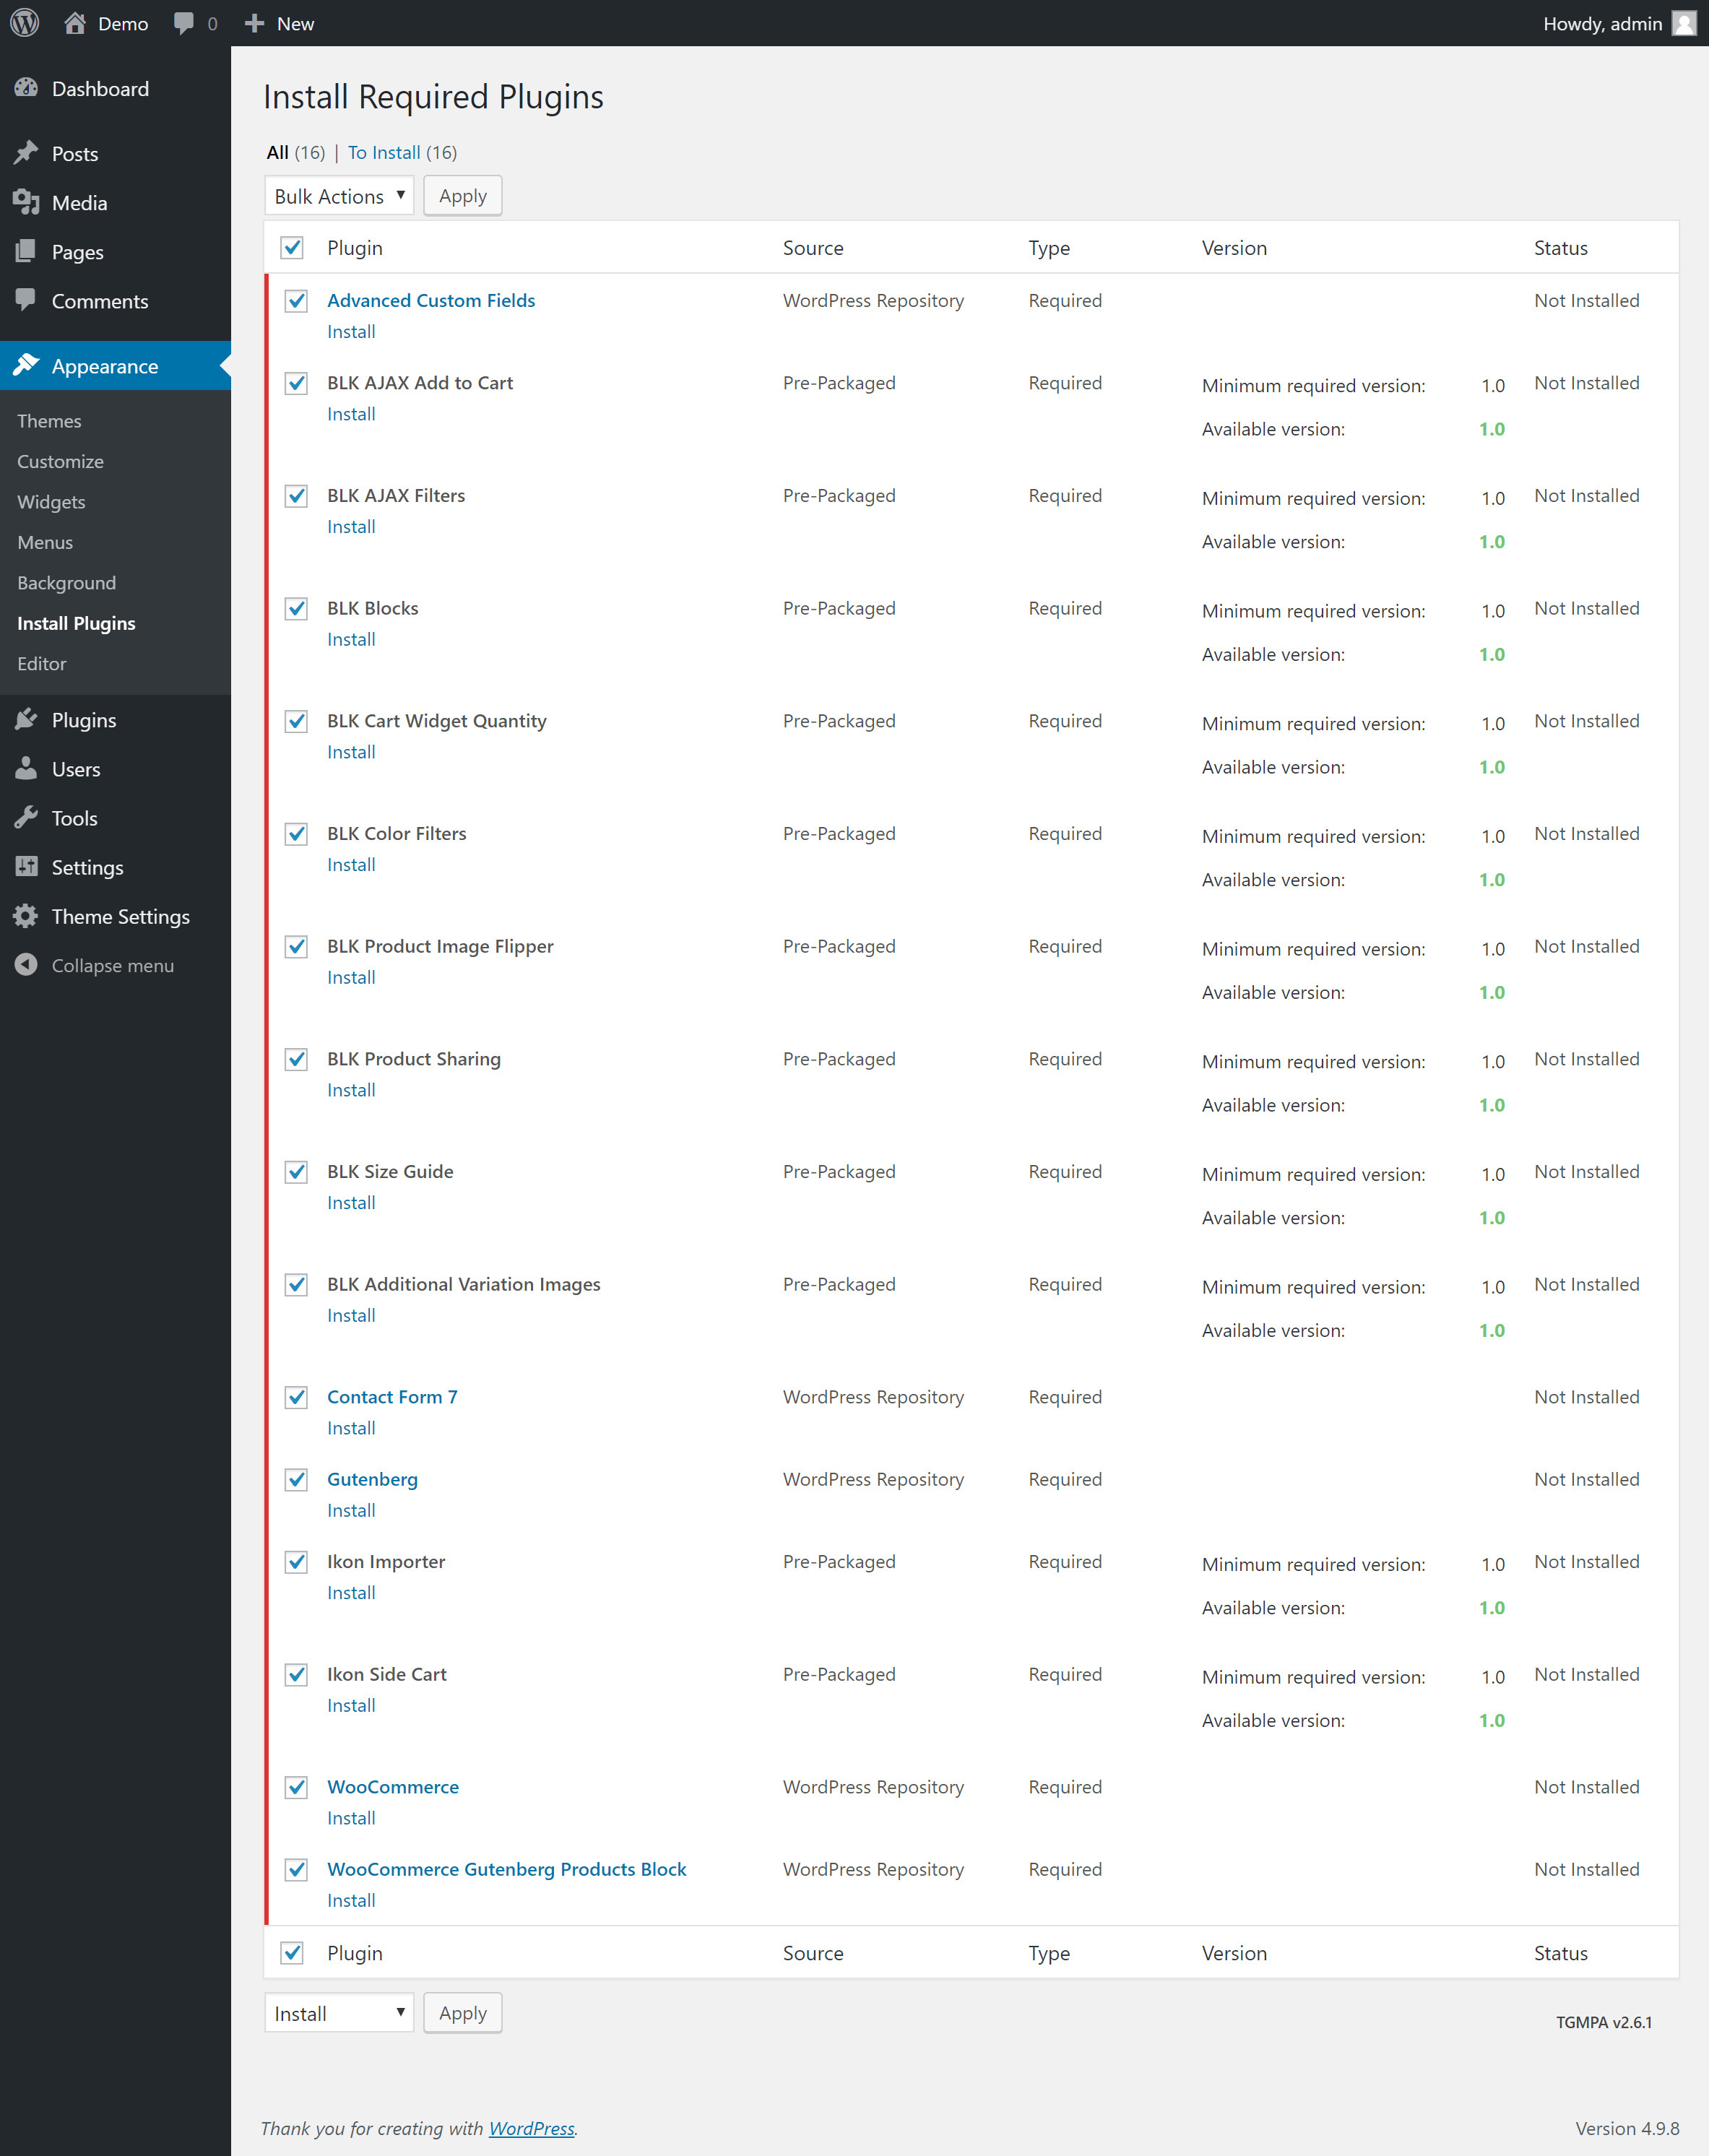
Task: Click the Collapse menu arrow icon
Action: point(27,965)
